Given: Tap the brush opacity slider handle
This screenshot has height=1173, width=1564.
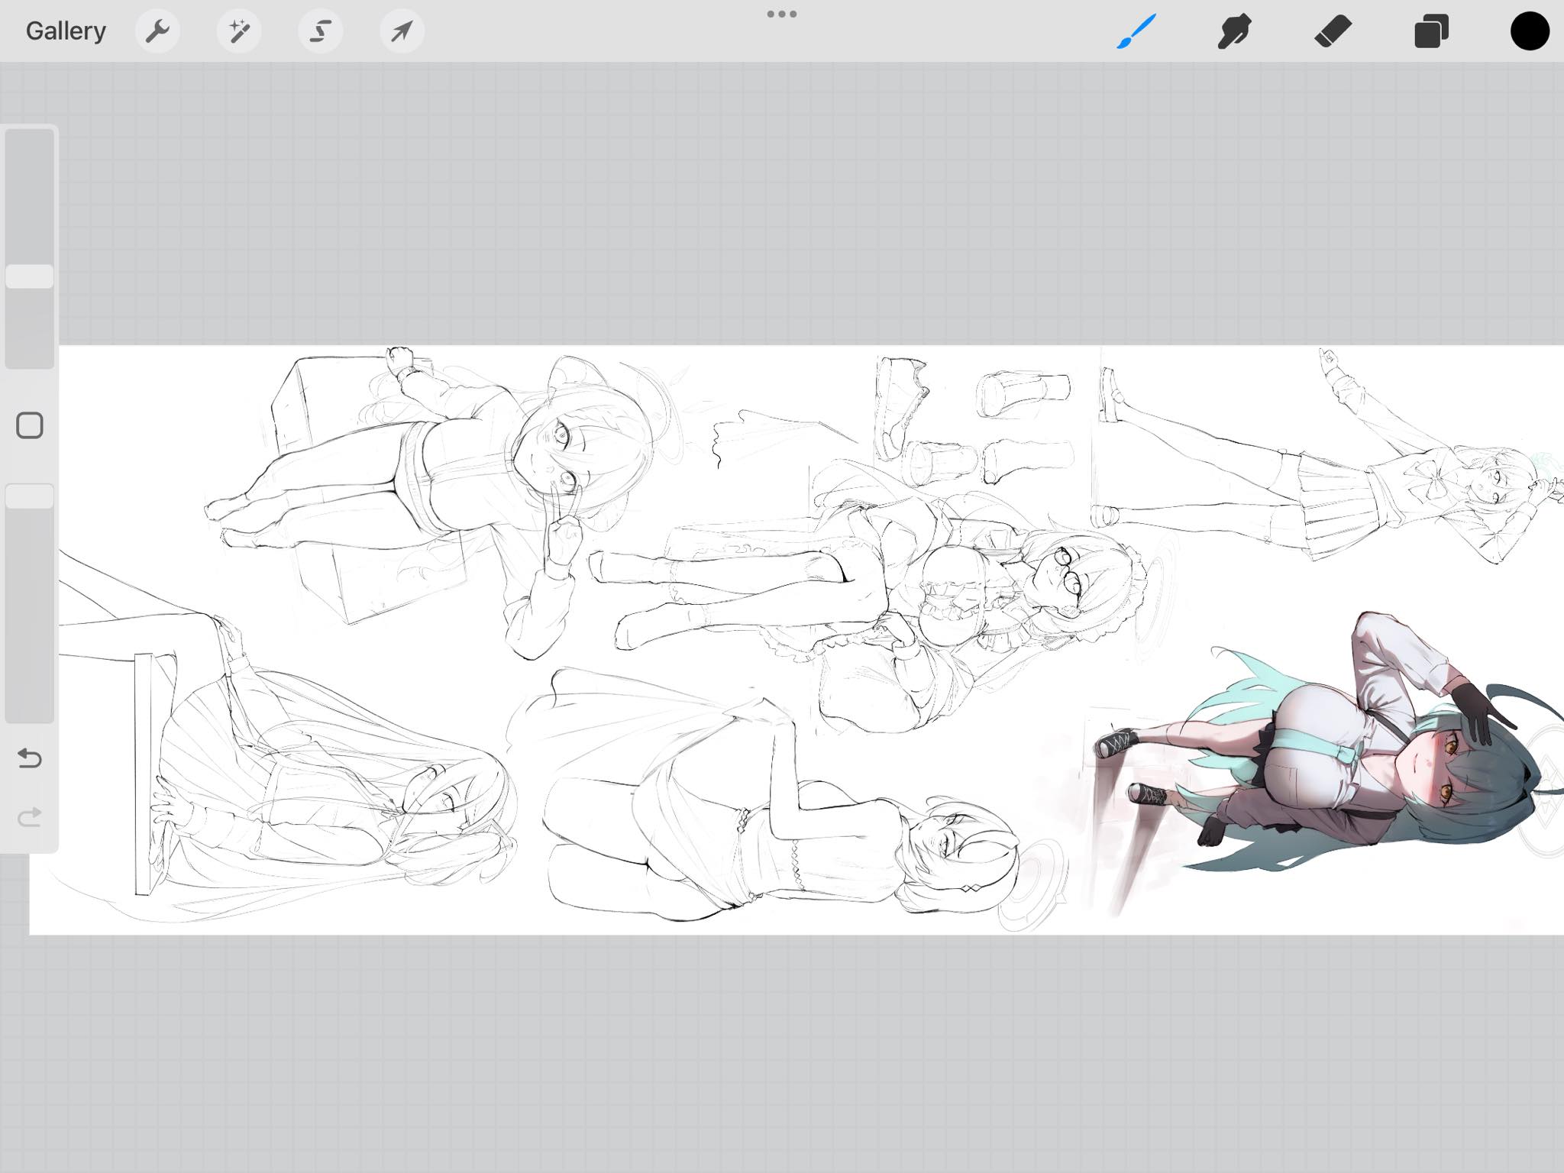Looking at the screenshot, I should tap(30, 496).
